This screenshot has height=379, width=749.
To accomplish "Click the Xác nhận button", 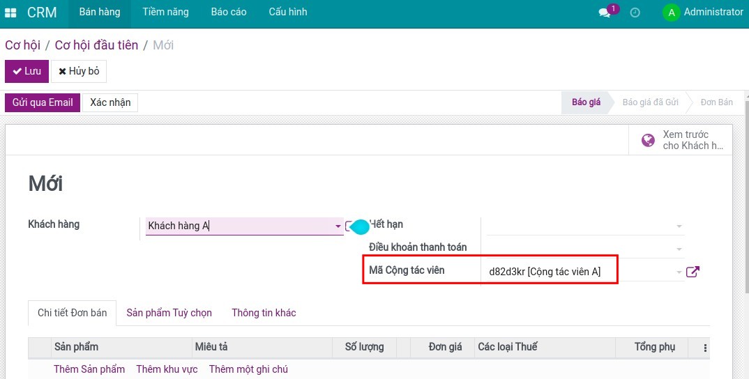I will (110, 102).
